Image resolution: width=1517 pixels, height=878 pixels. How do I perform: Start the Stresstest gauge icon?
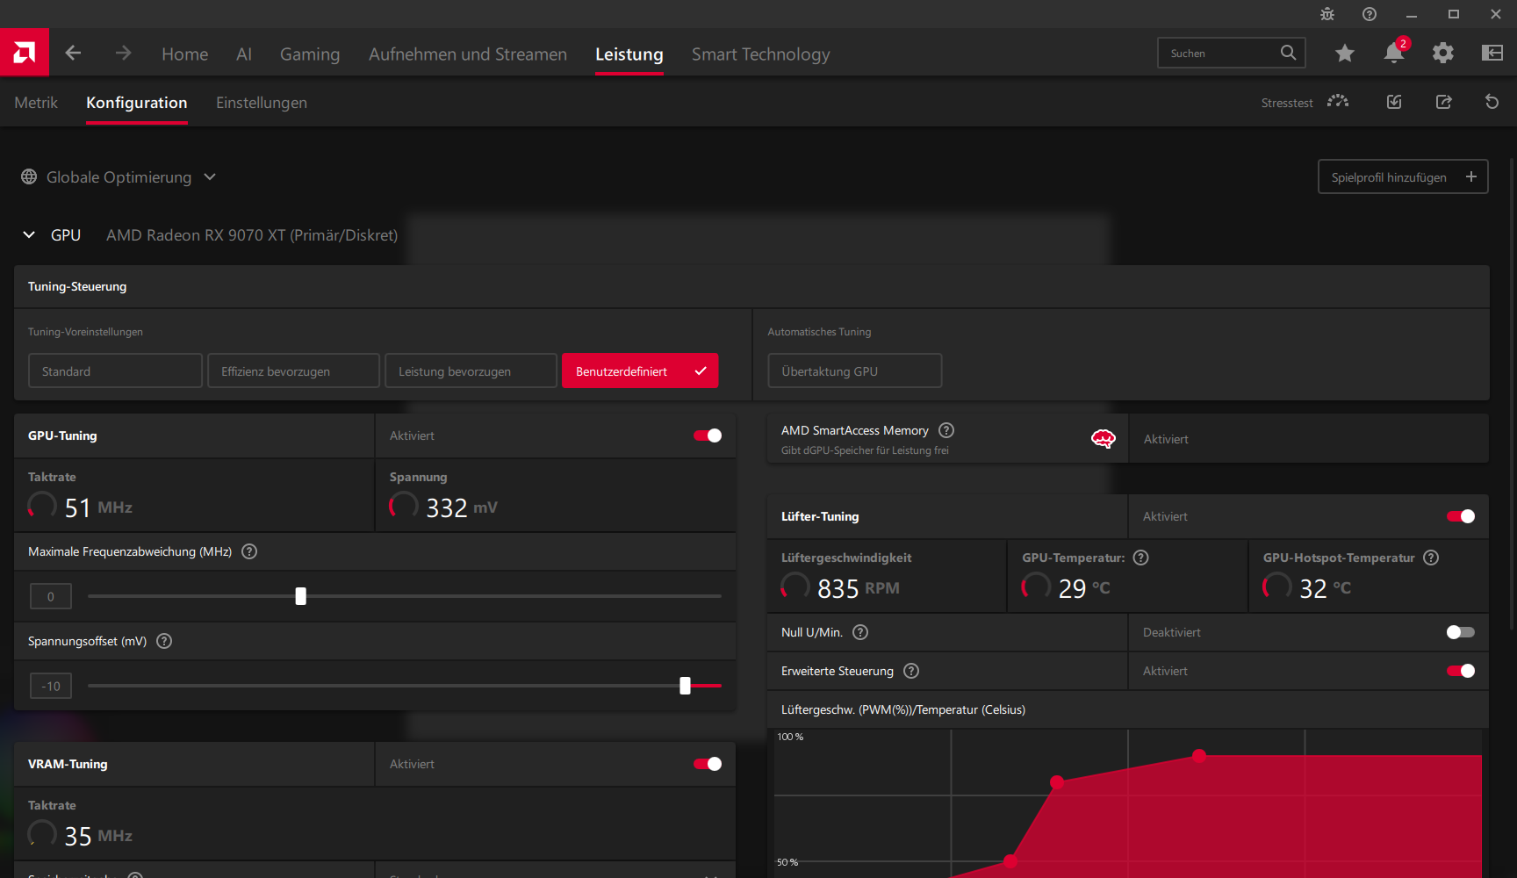(1338, 102)
